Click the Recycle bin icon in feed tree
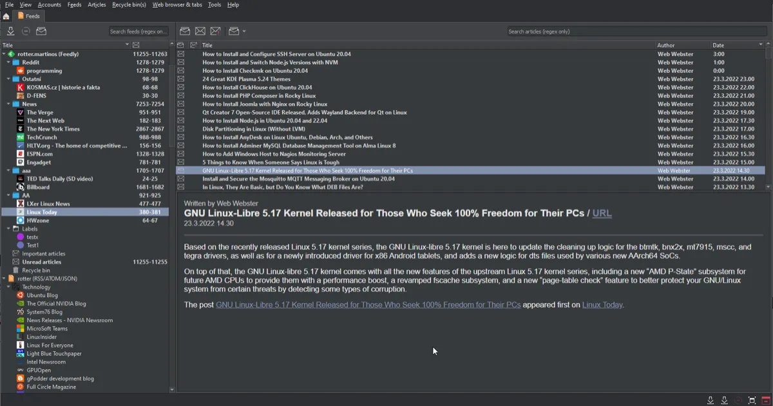This screenshot has height=406, width=773. (x=16, y=270)
